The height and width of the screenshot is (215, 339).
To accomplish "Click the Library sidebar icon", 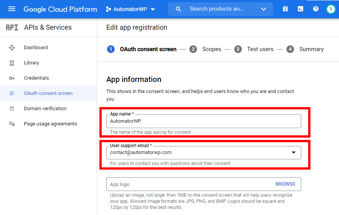I will coord(12,63).
